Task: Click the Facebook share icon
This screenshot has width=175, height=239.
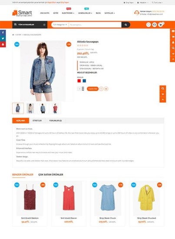Action: pos(3,33)
